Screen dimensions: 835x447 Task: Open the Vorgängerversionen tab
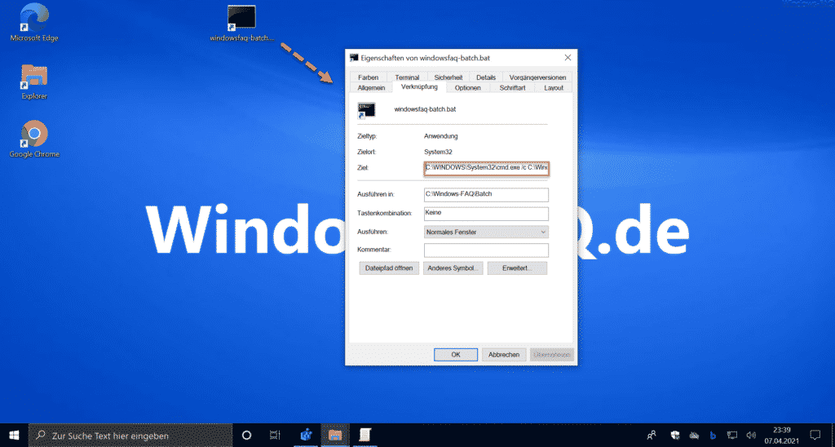click(x=537, y=77)
